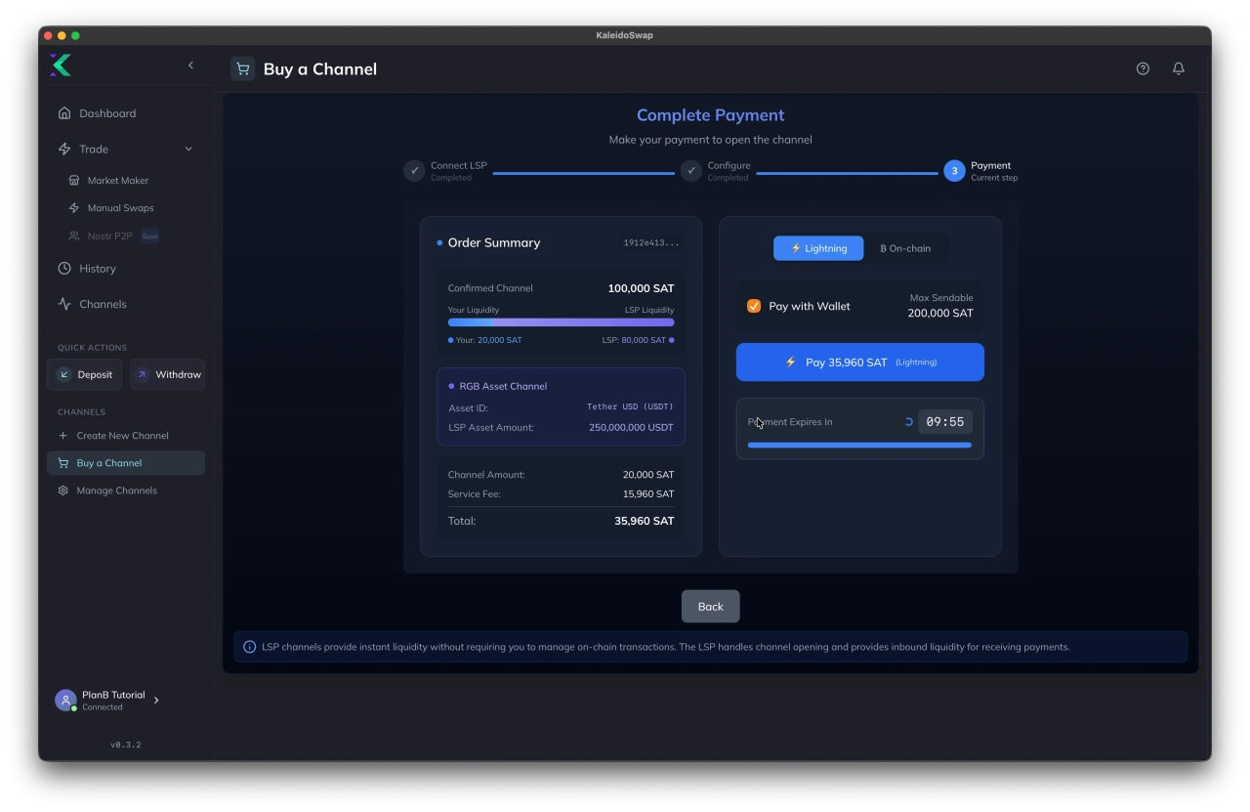Collapse the Trade section
This screenshot has width=1250, height=812.
(x=188, y=149)
